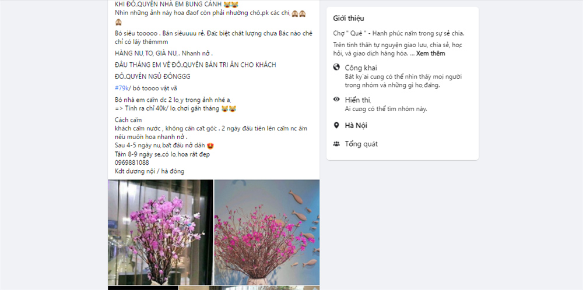Click the monkey emojis after các chị
Image resolution: width=583 pixels, height=290 pixels.
coord(299,13)
